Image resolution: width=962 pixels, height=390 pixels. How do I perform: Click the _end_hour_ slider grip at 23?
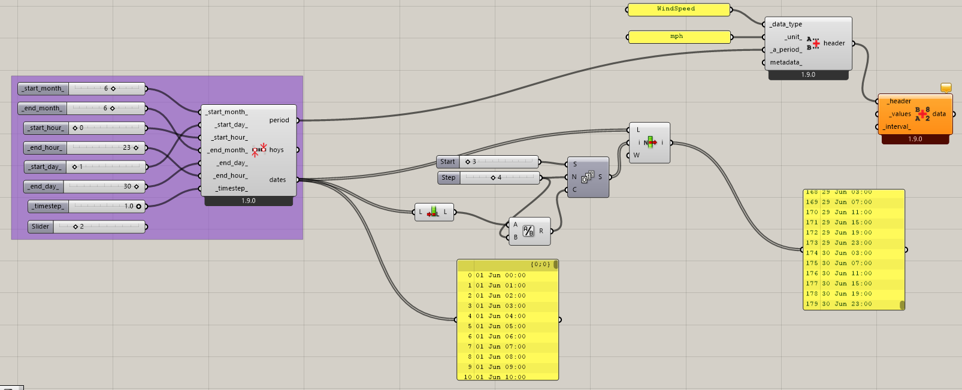pos(136,147)
